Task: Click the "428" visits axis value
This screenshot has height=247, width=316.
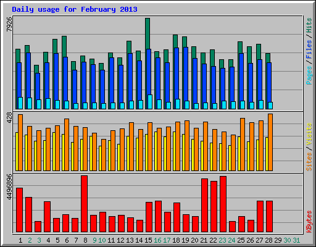Action: point(9,118)
